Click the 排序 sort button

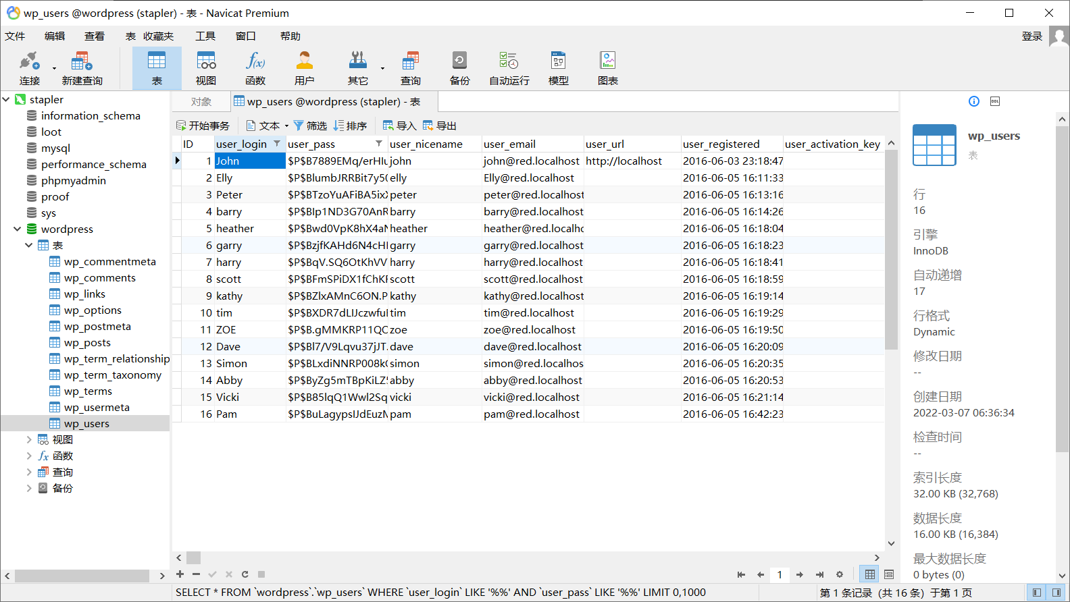pos(350,126)
